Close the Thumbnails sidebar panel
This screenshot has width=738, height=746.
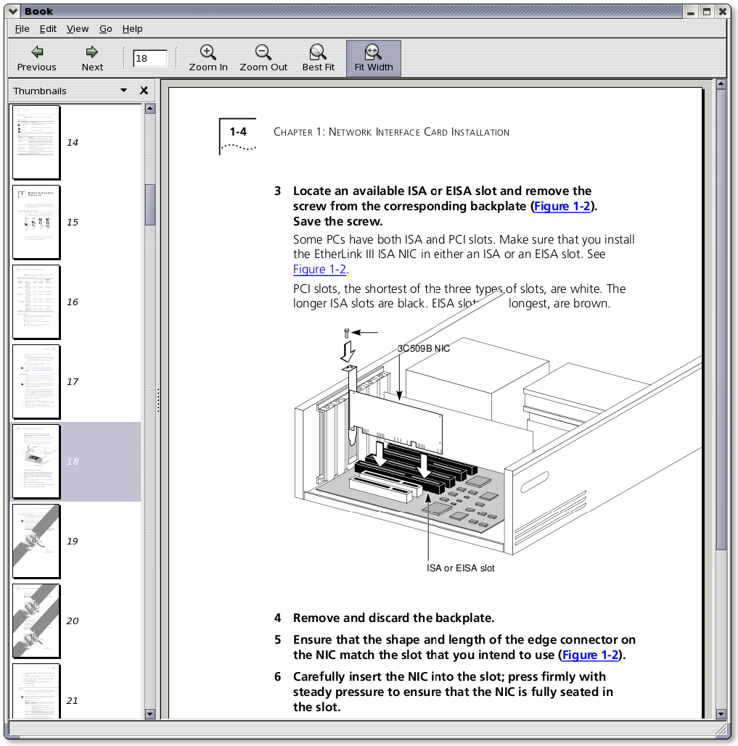pos(144,91)
